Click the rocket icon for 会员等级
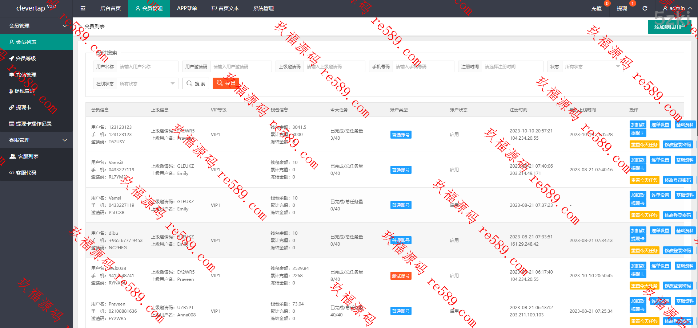This screenshot has width=698, height=328. [12, 58]
